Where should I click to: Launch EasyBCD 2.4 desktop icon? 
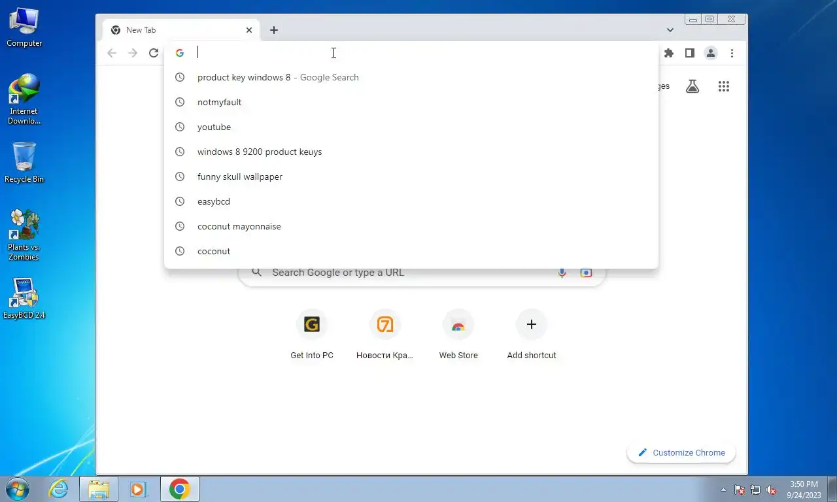(x=24, y=299)
